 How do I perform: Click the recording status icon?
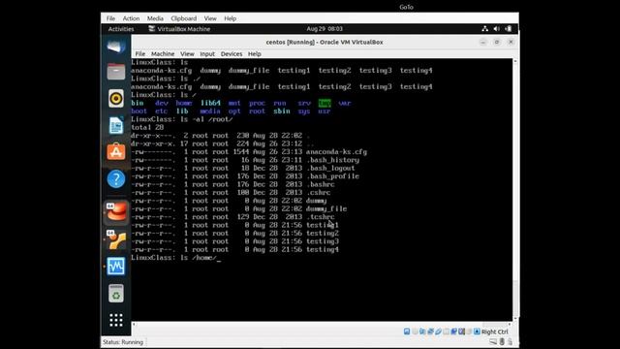pyautogui.click(x=461, y=332)
